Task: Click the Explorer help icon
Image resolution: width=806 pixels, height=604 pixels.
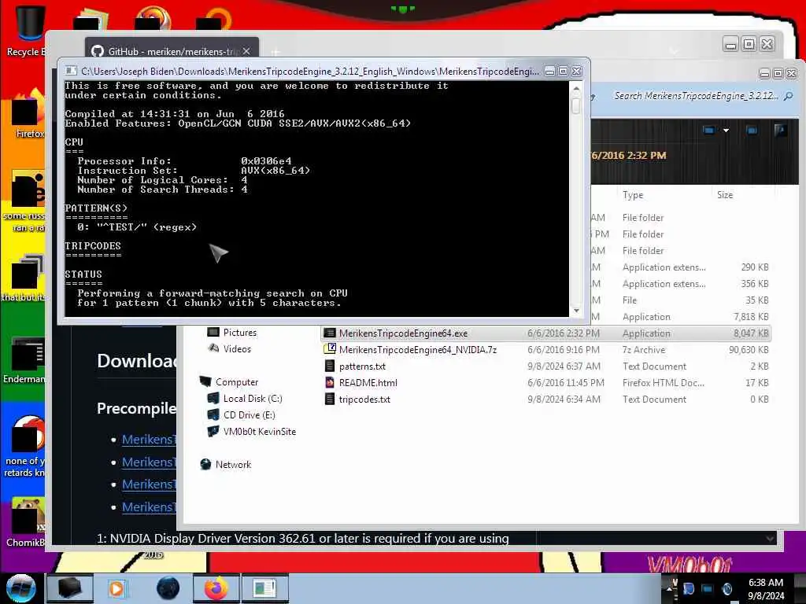Action: pyautogui.click(x=780, y=130)
